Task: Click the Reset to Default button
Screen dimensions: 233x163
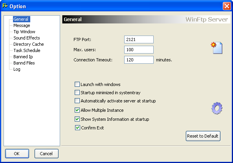Action: coord(203,136)
